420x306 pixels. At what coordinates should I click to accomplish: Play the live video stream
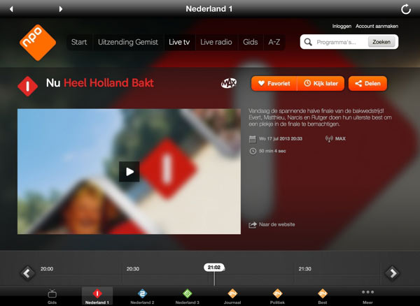[129, 172]
